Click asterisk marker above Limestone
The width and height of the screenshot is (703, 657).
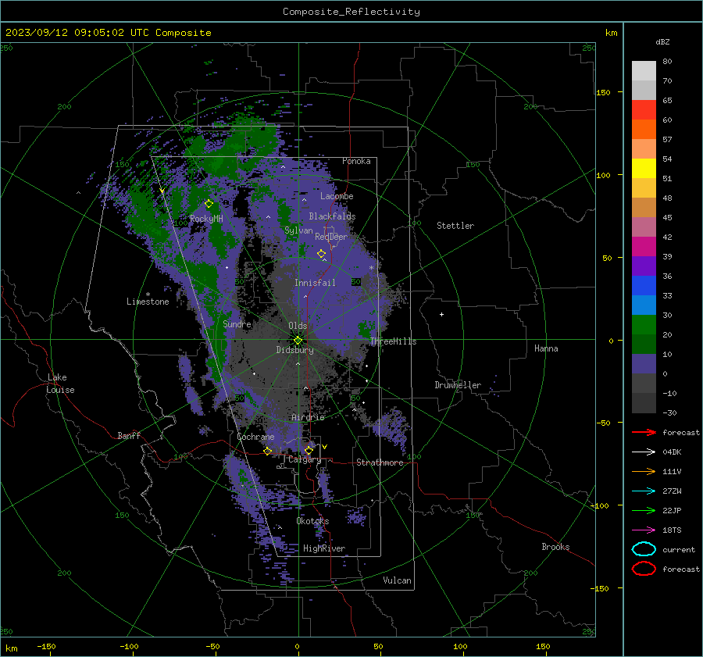(148, 295)
